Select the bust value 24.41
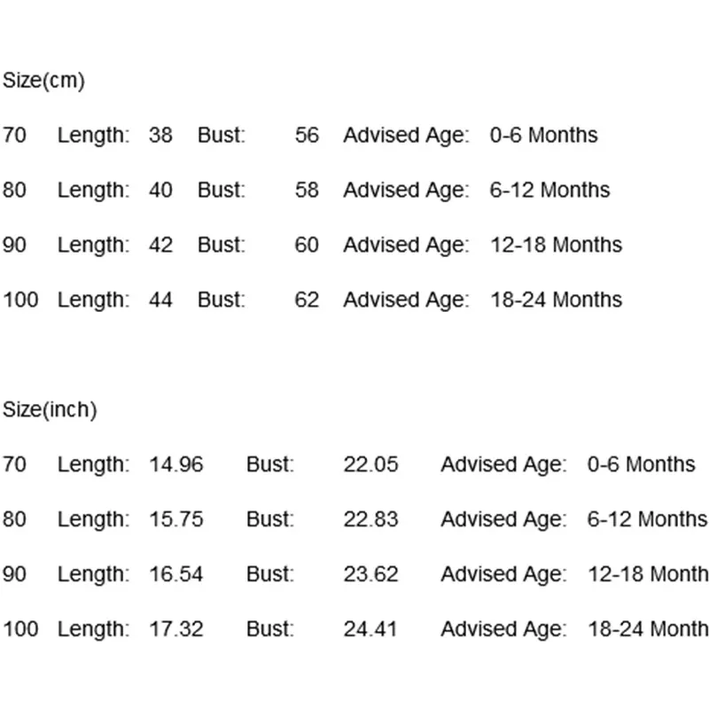This screenshot has width=709, height=709. 371,629
